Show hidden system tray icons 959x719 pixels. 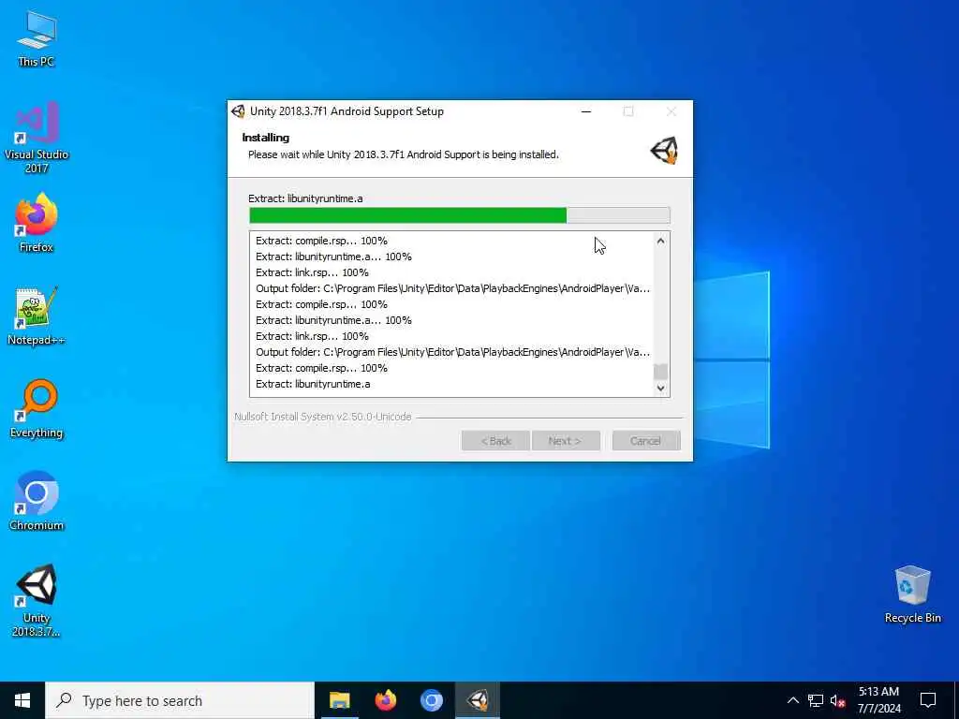pyautogui.click(x=792, y=700)
